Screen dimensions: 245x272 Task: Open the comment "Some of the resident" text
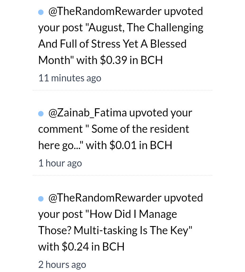(140, 129)
